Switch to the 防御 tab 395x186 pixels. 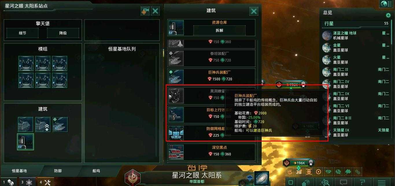pyautogui.click(x=58, y=171)
